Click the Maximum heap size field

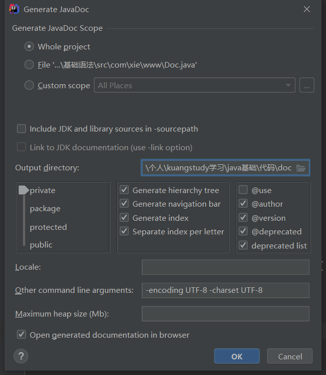(225, 314)
